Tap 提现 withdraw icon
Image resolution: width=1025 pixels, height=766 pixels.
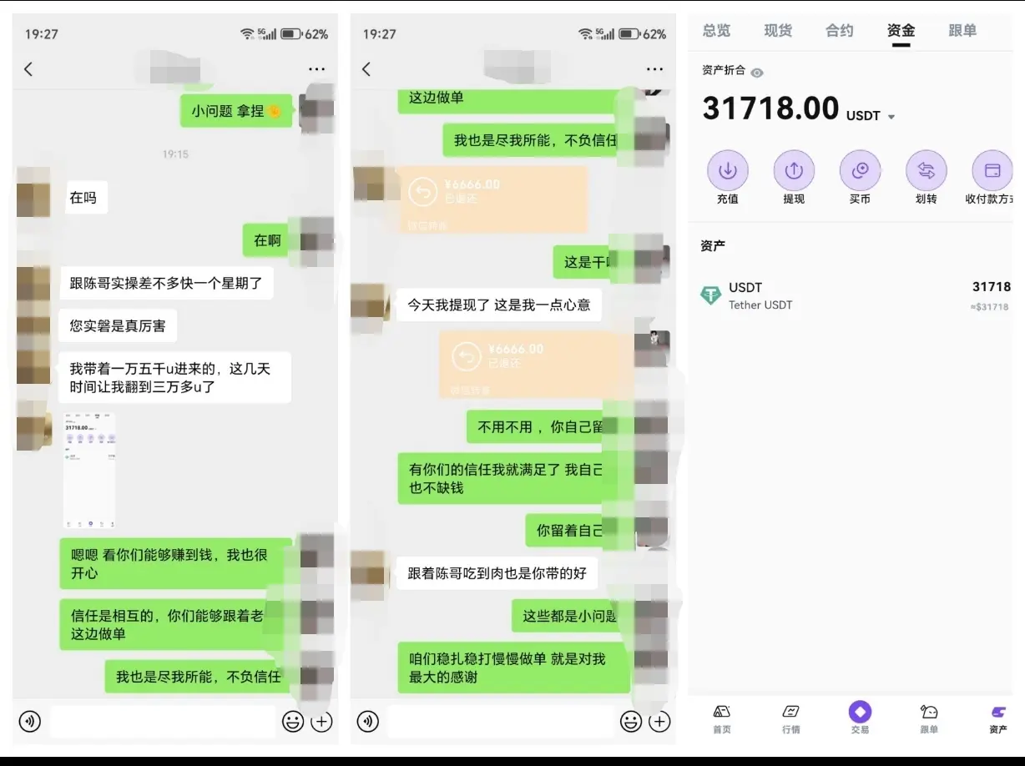coord(794,171)
